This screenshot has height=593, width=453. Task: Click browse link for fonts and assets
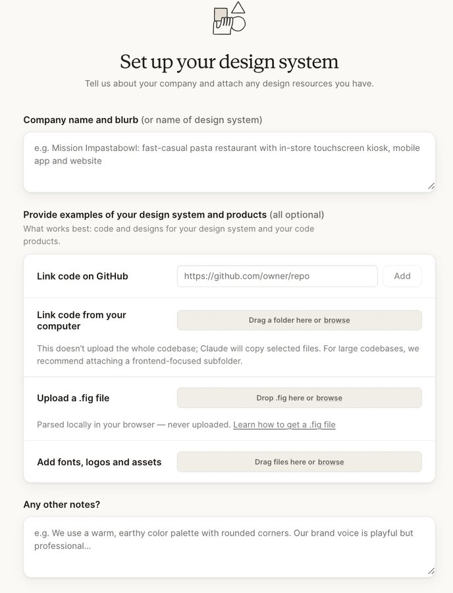(x=331, y=462)
